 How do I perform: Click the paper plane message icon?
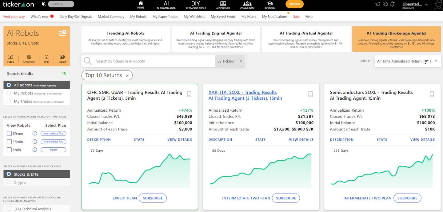pos(378,4)
